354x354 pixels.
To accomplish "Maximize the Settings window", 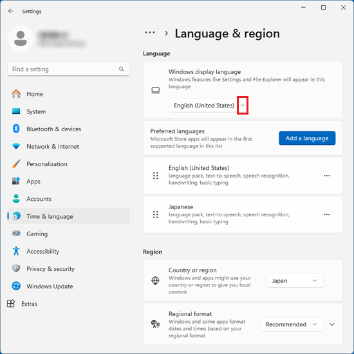I will click(x=323, y=8).
